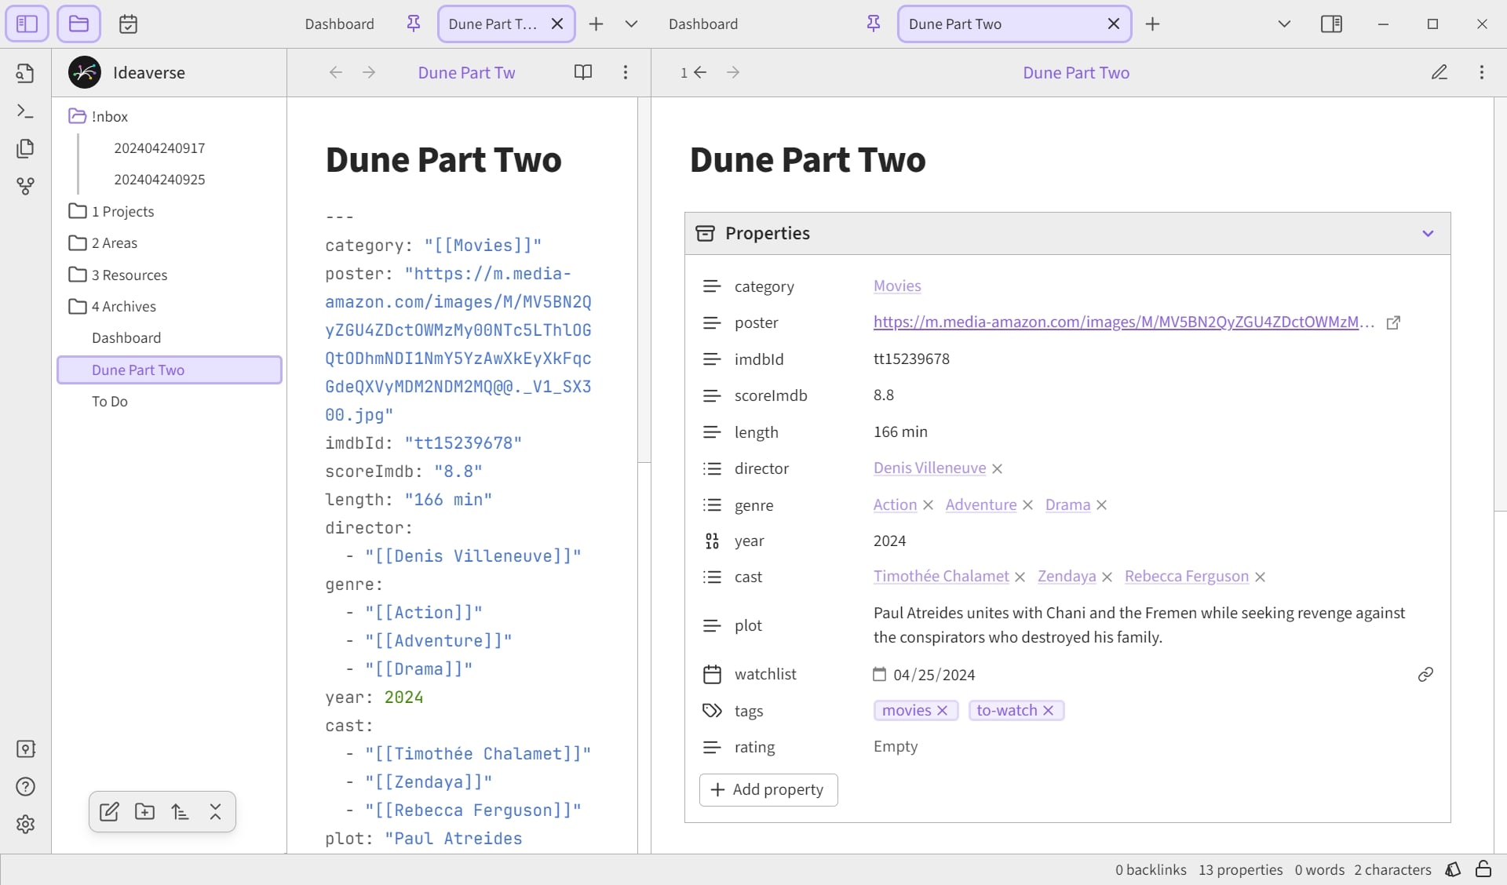Create a new folder in explorer toolbar

point(144,812)
